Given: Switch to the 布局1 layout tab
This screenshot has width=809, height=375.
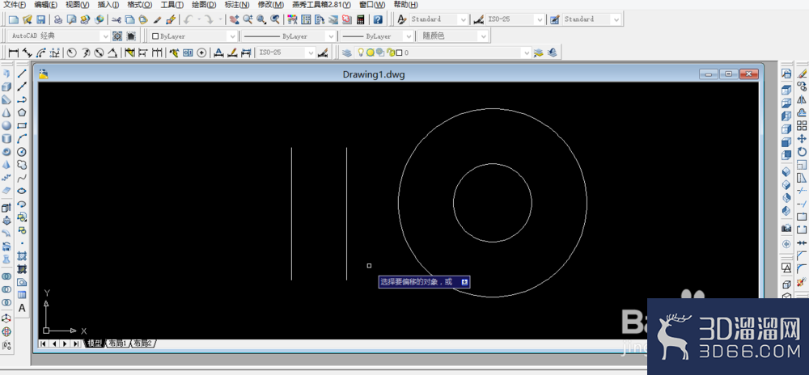Looking at the screenshot, I should pyautogui.click(x=117, y=343).
